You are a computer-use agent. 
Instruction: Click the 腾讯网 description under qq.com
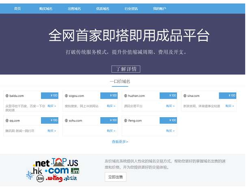(x=20, y=131)
